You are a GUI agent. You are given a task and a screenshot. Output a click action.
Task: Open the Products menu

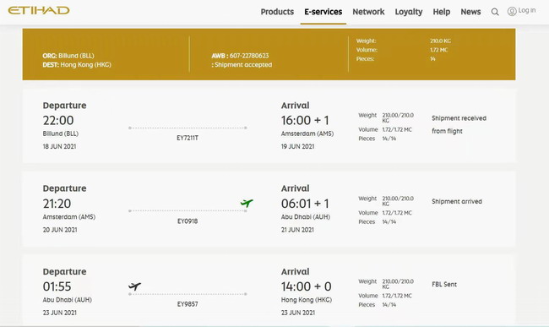[277, 12]
